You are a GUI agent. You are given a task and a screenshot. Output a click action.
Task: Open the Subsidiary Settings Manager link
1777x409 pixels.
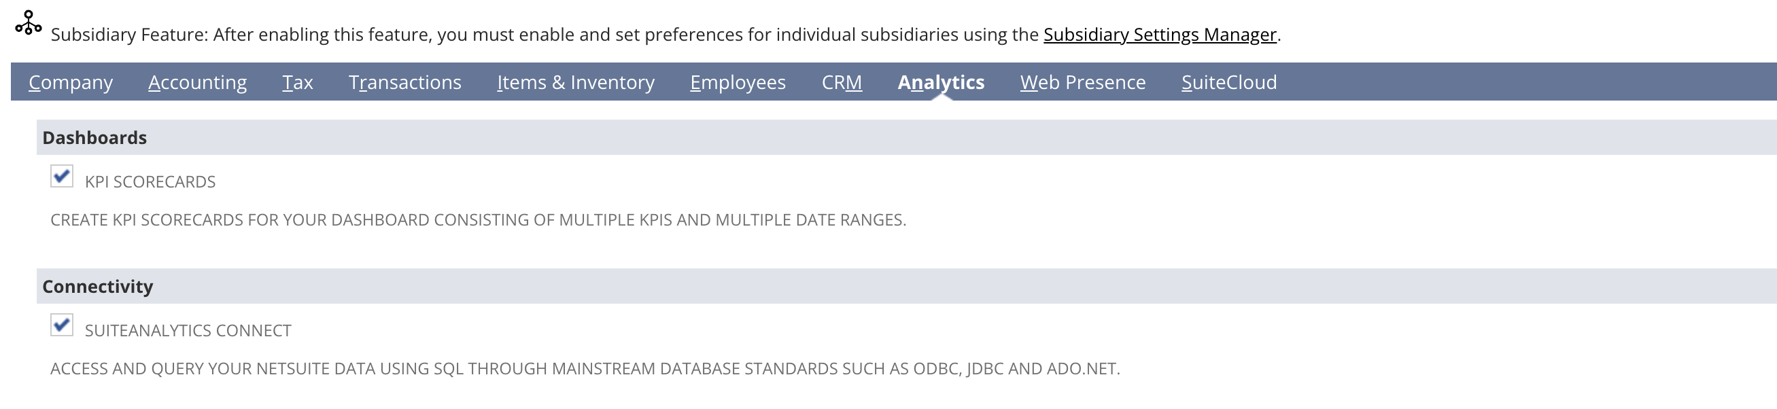[1160, 35]
